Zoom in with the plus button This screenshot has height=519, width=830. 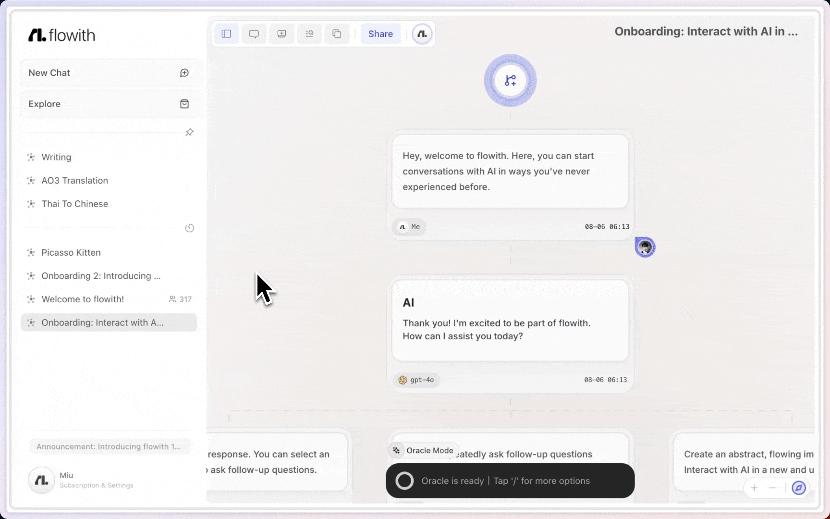click(x=754, y=488)
